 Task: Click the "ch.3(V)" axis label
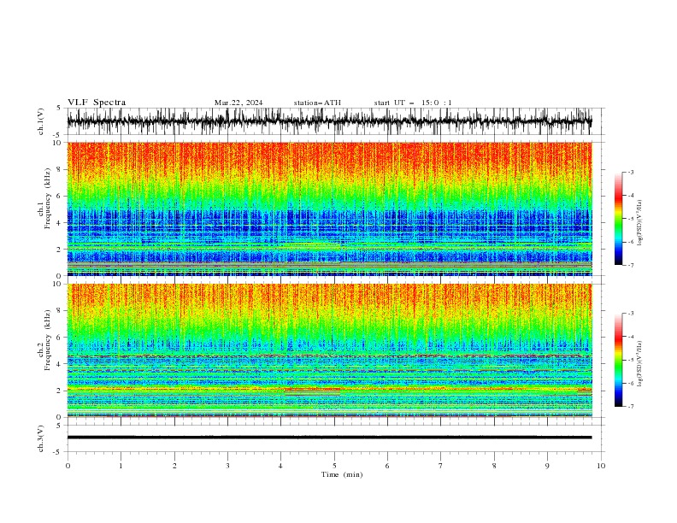click(41, 438)
